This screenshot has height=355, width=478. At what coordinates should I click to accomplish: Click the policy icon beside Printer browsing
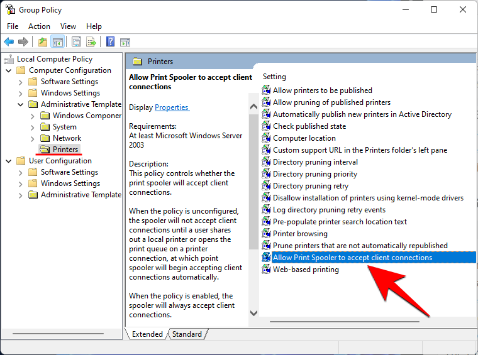(266, 234)
